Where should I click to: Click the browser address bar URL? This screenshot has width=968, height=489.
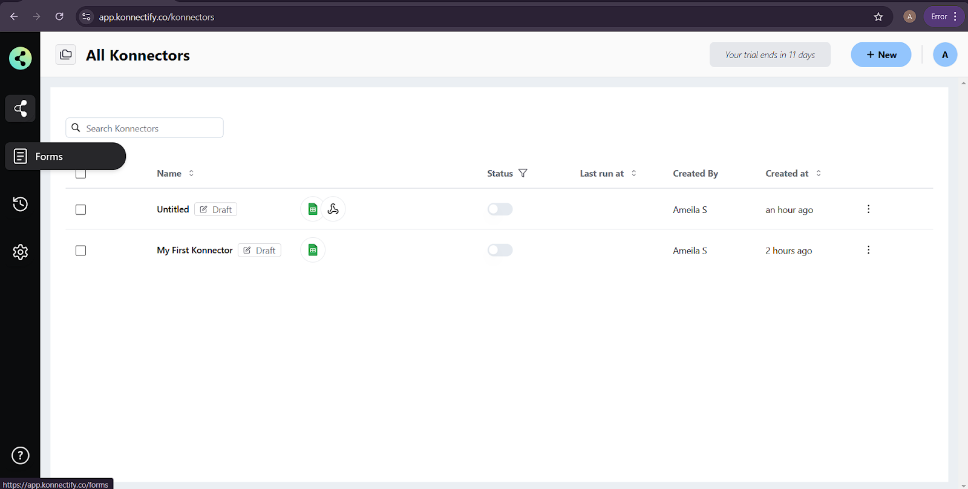pyautogui.click(x=157, y=17)
